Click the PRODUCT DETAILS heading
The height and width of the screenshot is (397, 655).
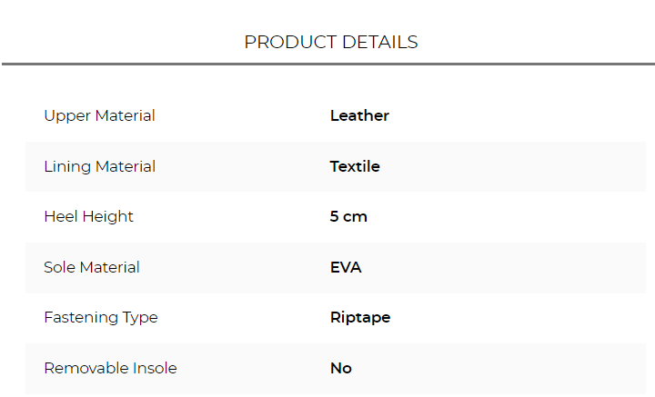coord(331,43)
